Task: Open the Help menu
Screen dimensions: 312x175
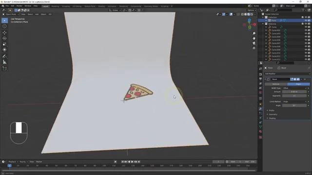Action: [36, 6]
